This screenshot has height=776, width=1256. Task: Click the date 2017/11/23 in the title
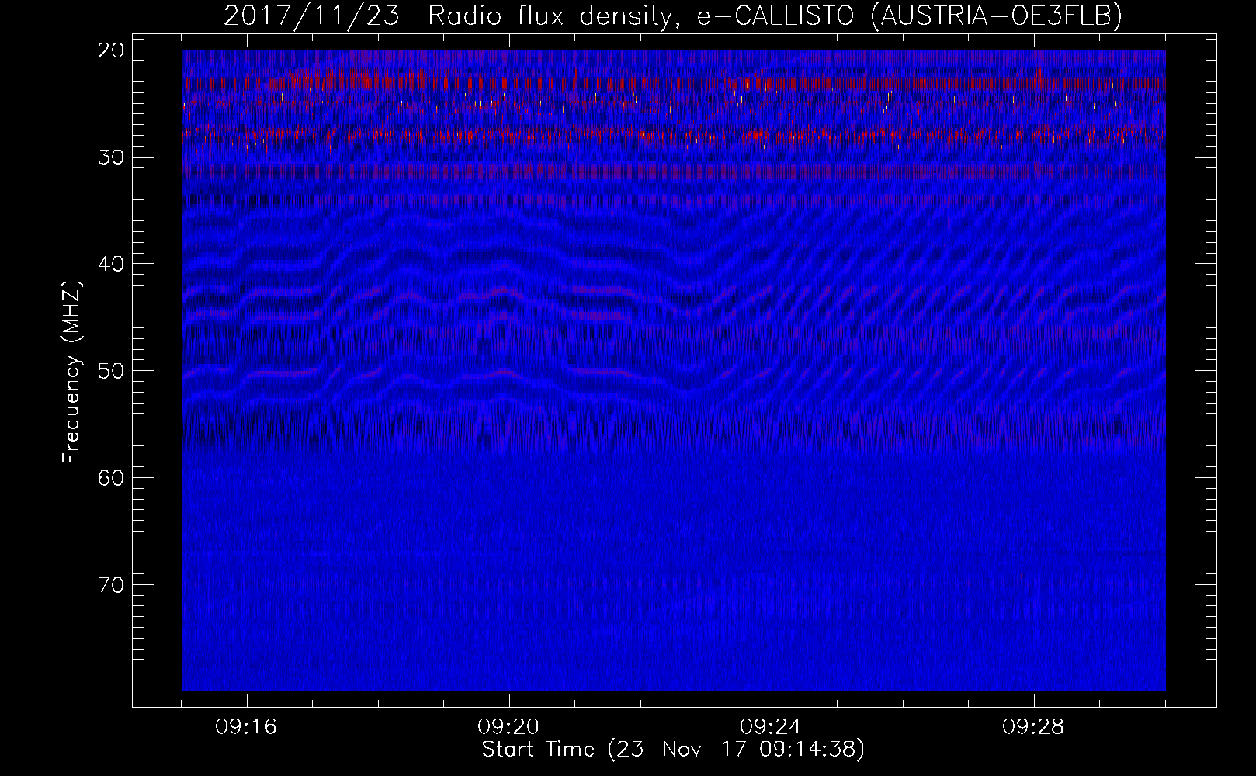click(312, 16)
